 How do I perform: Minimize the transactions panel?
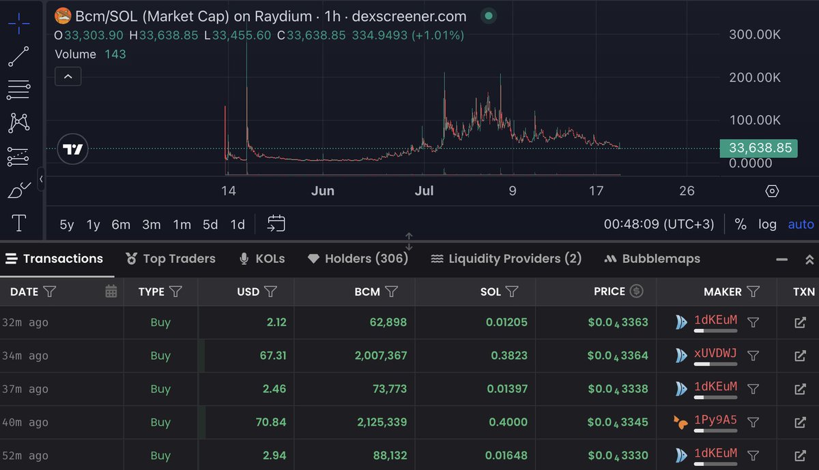[x=782, y=260]
